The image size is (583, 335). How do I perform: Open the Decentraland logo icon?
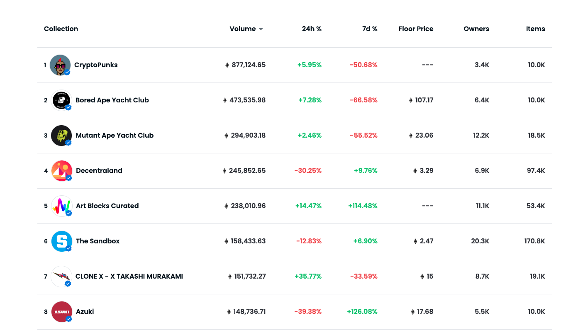(x=62, y=171)
